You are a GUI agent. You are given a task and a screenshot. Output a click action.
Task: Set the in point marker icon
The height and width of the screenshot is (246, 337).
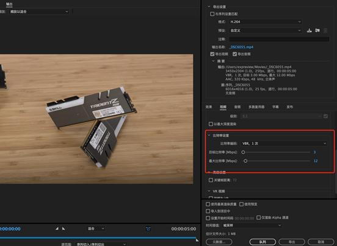coord(57,228)
